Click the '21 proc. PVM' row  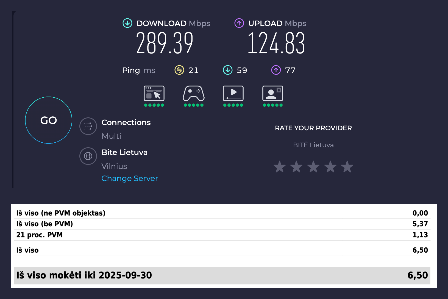(222, 235)
